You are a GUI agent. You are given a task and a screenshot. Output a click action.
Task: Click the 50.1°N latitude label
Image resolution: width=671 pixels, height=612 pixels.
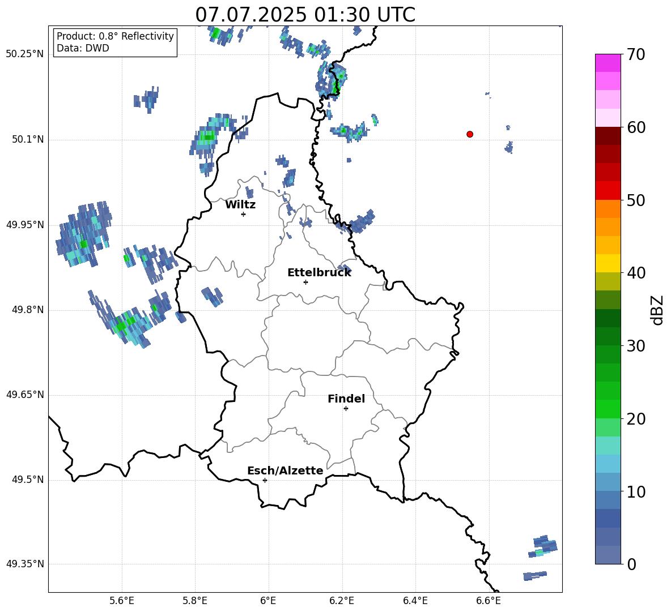point(27,139)
